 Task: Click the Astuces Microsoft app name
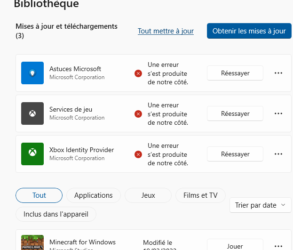[75, 69]
